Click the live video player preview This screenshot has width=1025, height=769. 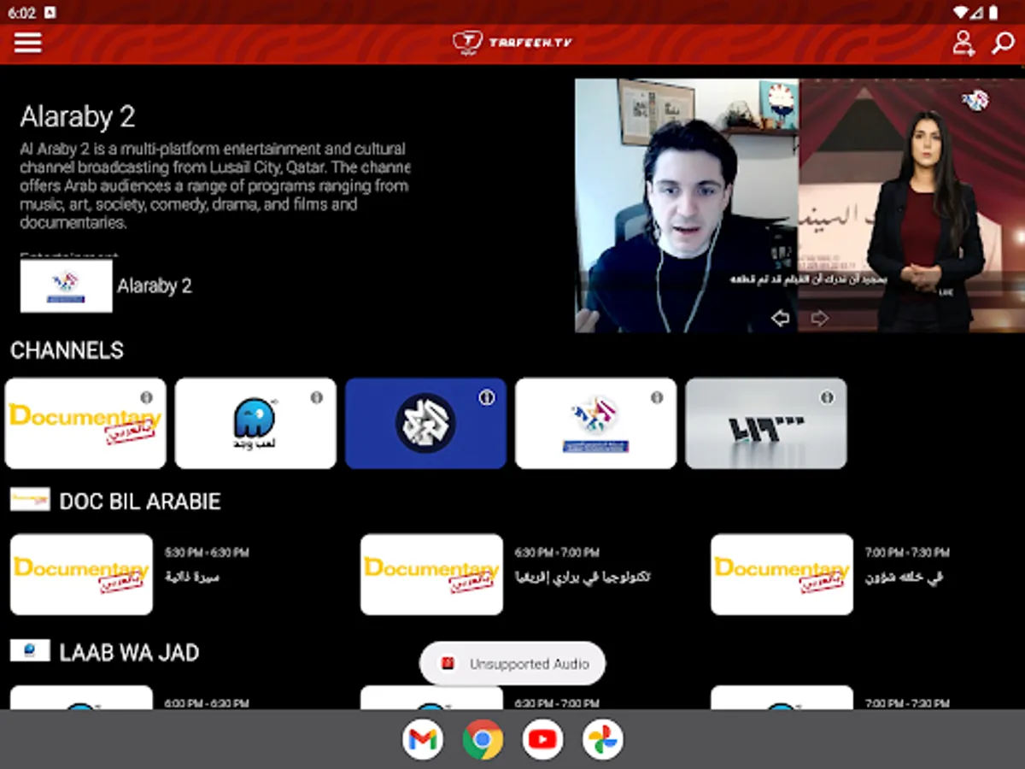pyautogui.click(x=799, y=205)
